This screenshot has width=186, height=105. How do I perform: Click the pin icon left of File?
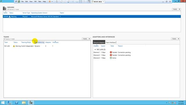[x=16, y=1]
